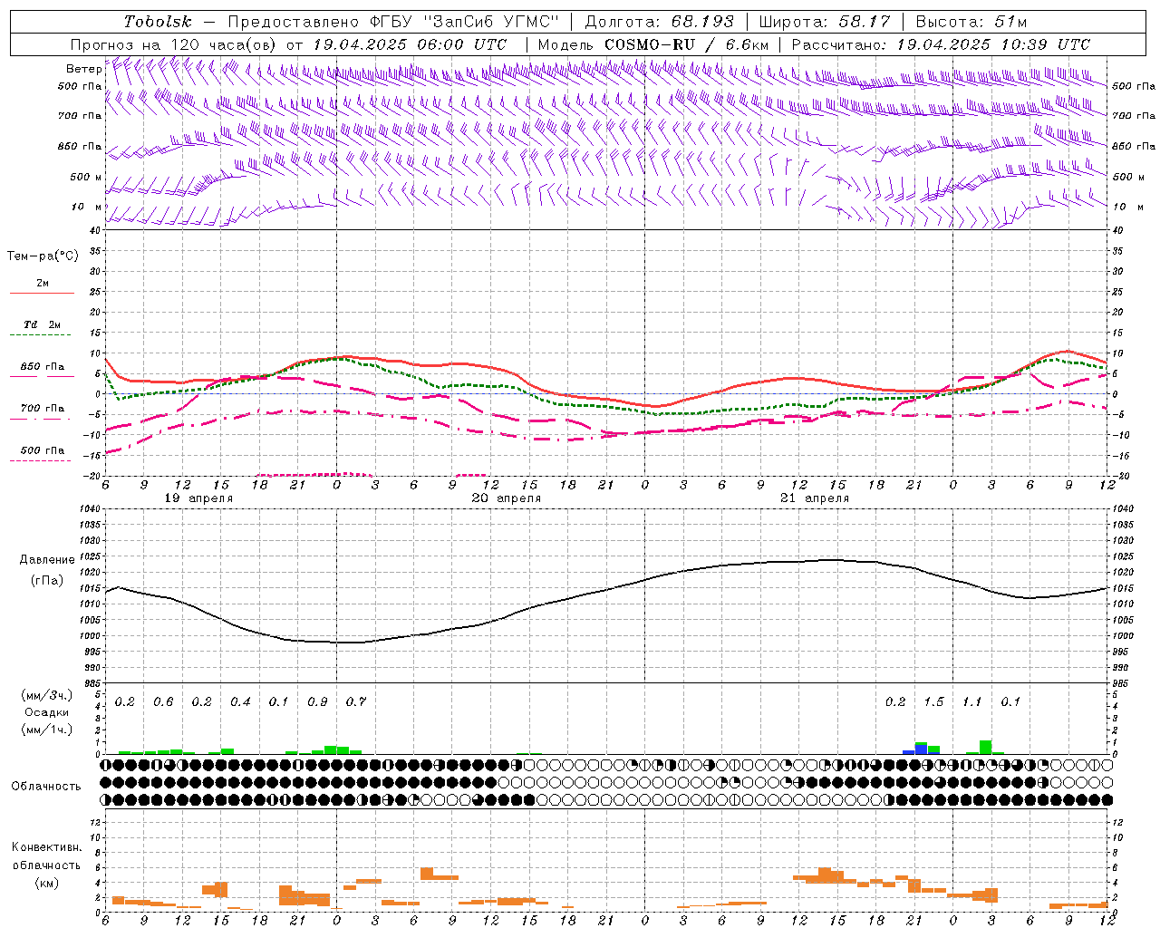Viewport: 1160px width, 928px height.
Task: Click the '(км)' unit under облачность
Action: click(46, 883)
